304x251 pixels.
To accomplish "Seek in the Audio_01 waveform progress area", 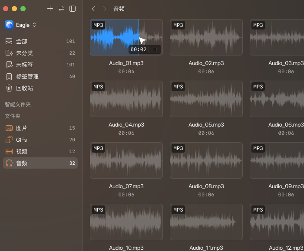I will tap(126, 37).
